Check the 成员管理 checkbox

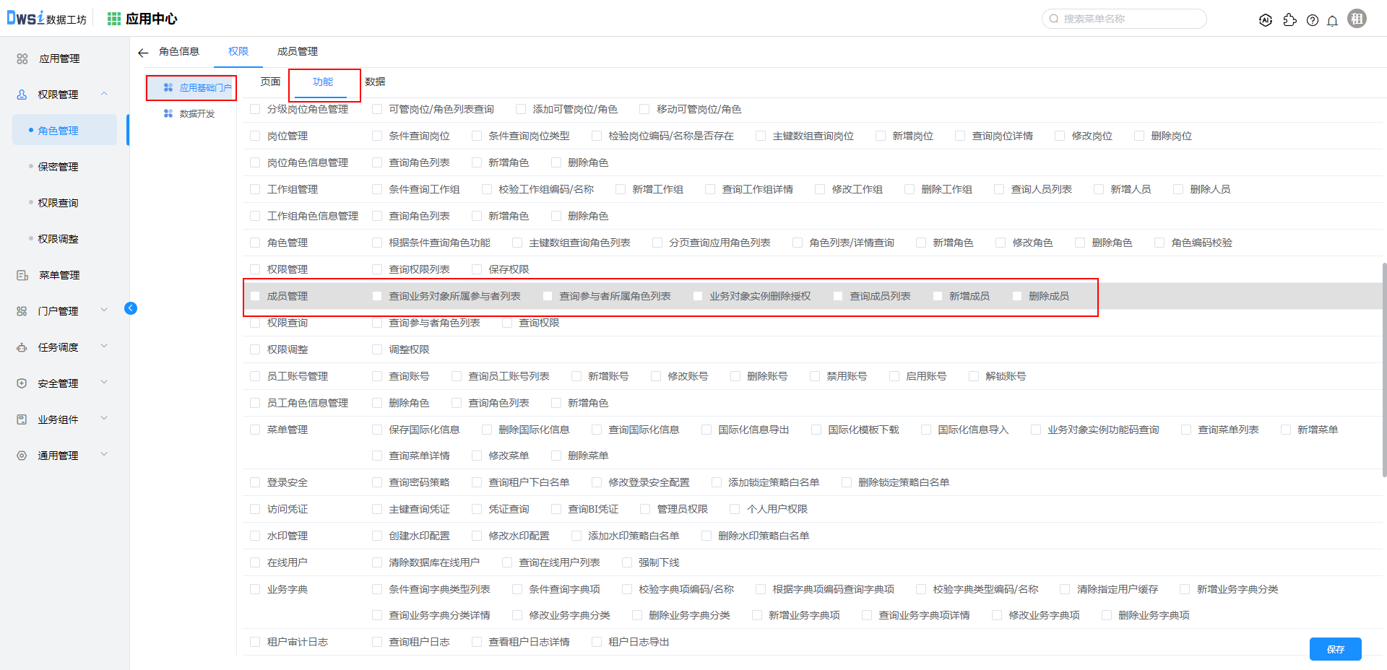tap(255, 296)
